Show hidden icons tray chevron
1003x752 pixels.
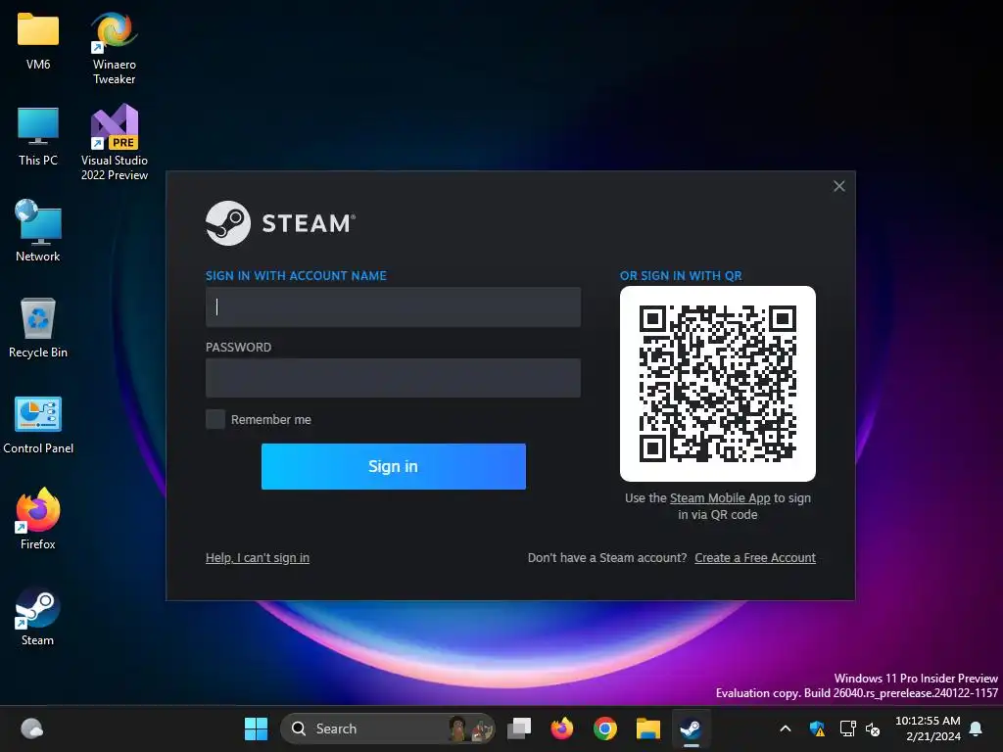[786, 728]
